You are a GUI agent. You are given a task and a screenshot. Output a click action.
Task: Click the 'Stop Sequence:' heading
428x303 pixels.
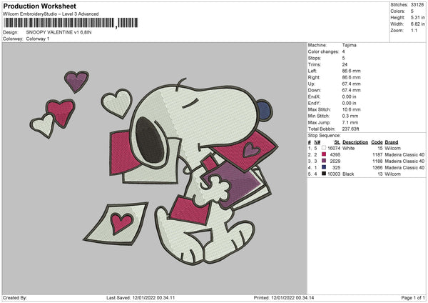(x=325, y=136)
